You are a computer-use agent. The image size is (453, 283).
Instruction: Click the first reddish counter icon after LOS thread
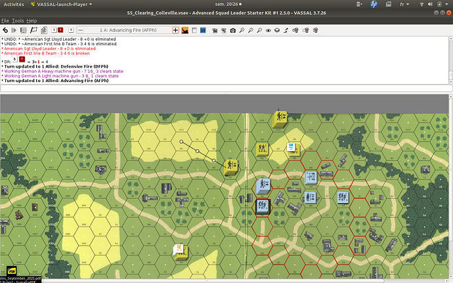(295, 30)
